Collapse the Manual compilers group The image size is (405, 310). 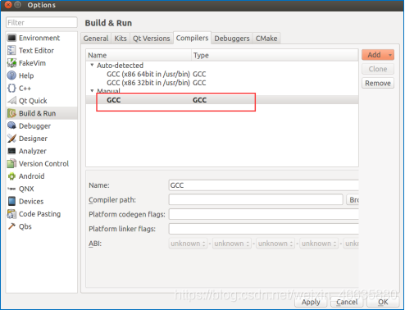click(x=92, y=90)
